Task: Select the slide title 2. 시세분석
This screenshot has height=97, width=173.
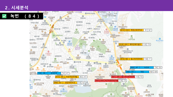Action: click(x=16, y=8)
